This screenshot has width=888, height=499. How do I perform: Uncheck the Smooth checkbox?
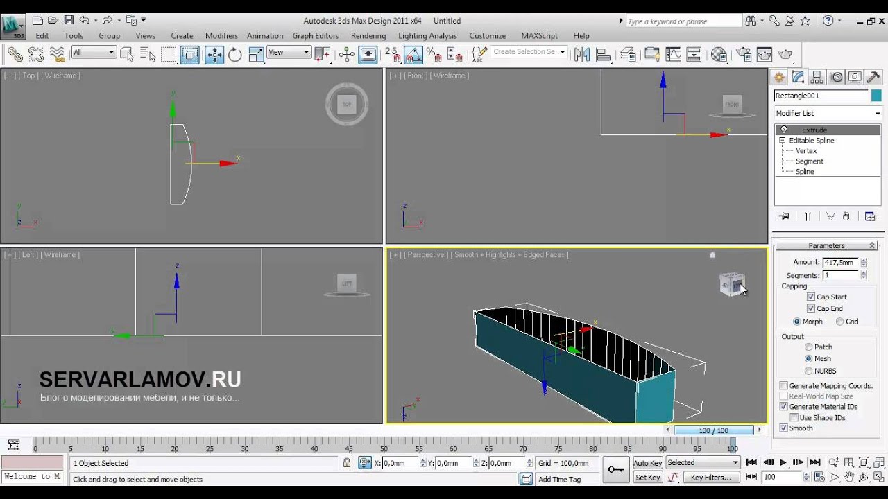[784, 428]
